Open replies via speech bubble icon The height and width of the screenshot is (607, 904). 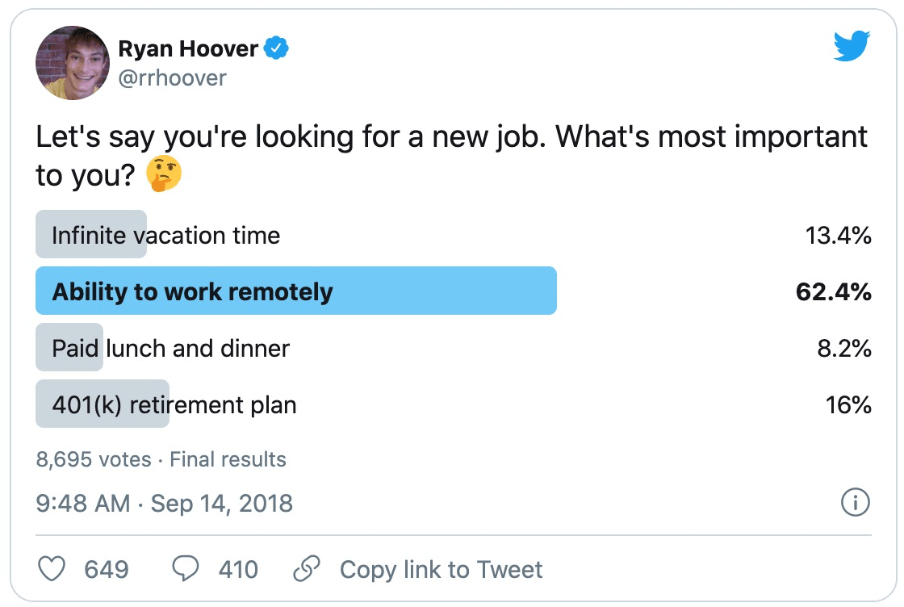pyautogui.click(x=186, y=568)
